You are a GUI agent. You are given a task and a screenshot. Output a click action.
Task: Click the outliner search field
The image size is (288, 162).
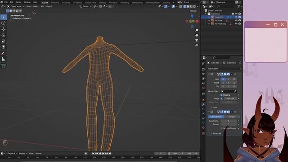tap(225, 6)
